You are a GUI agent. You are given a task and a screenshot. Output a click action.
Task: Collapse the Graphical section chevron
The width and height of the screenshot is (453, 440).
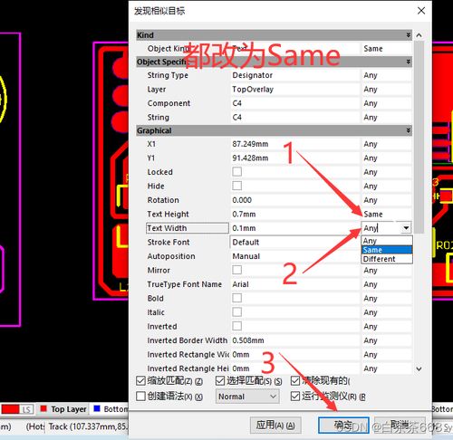[409, 130]
